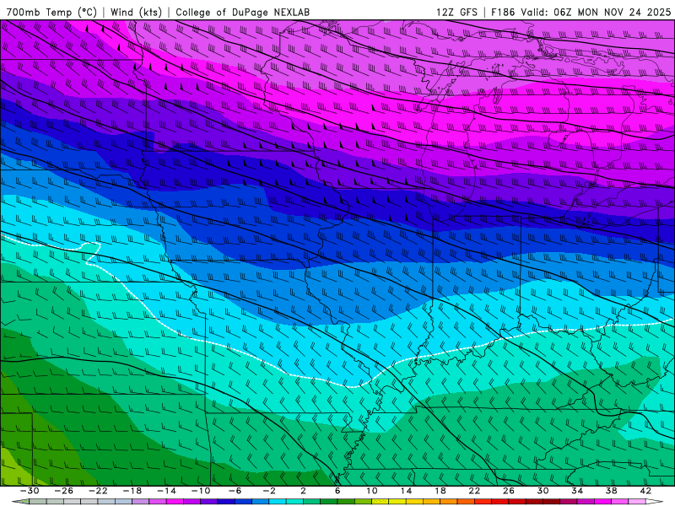Pick the 6 label on the legend
Viewport: 675px width, 506px height.
coord(337,491)
